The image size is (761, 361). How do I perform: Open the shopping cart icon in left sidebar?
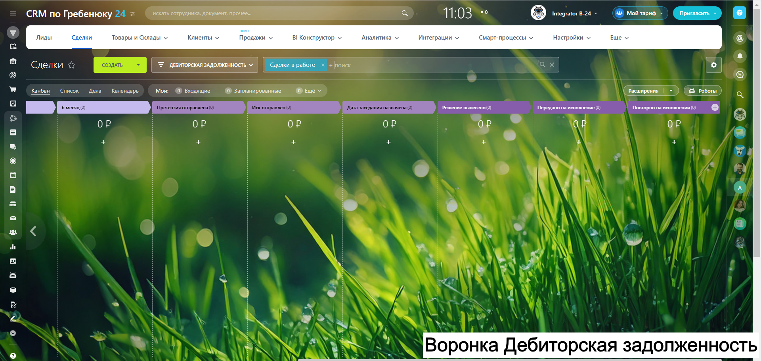(13, 89)
